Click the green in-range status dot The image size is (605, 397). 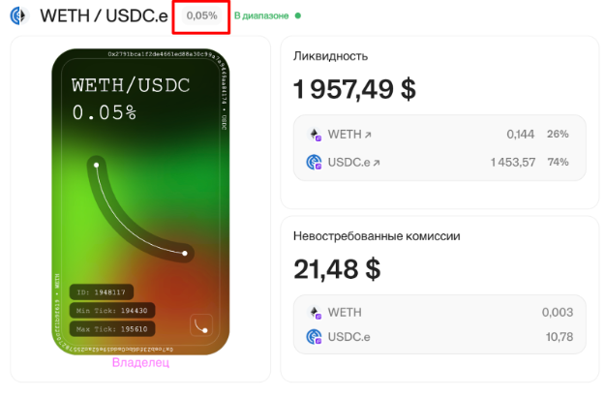tap(297, 15)
